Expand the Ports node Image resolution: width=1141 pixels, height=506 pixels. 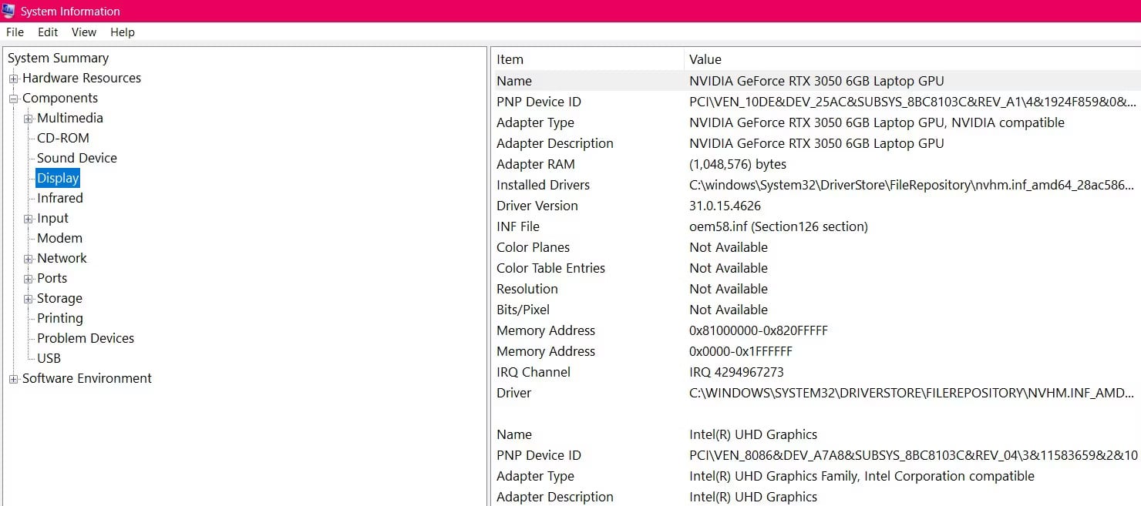tap(29, 279)
